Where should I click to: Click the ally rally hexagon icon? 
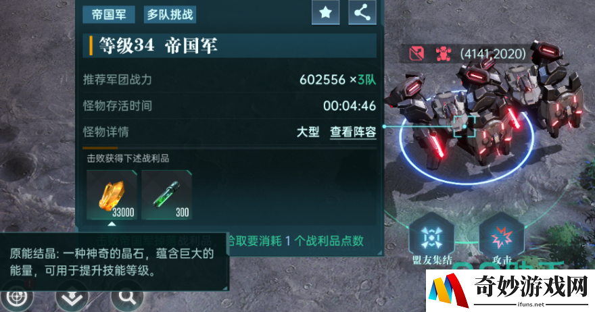[x=432, y=238]
